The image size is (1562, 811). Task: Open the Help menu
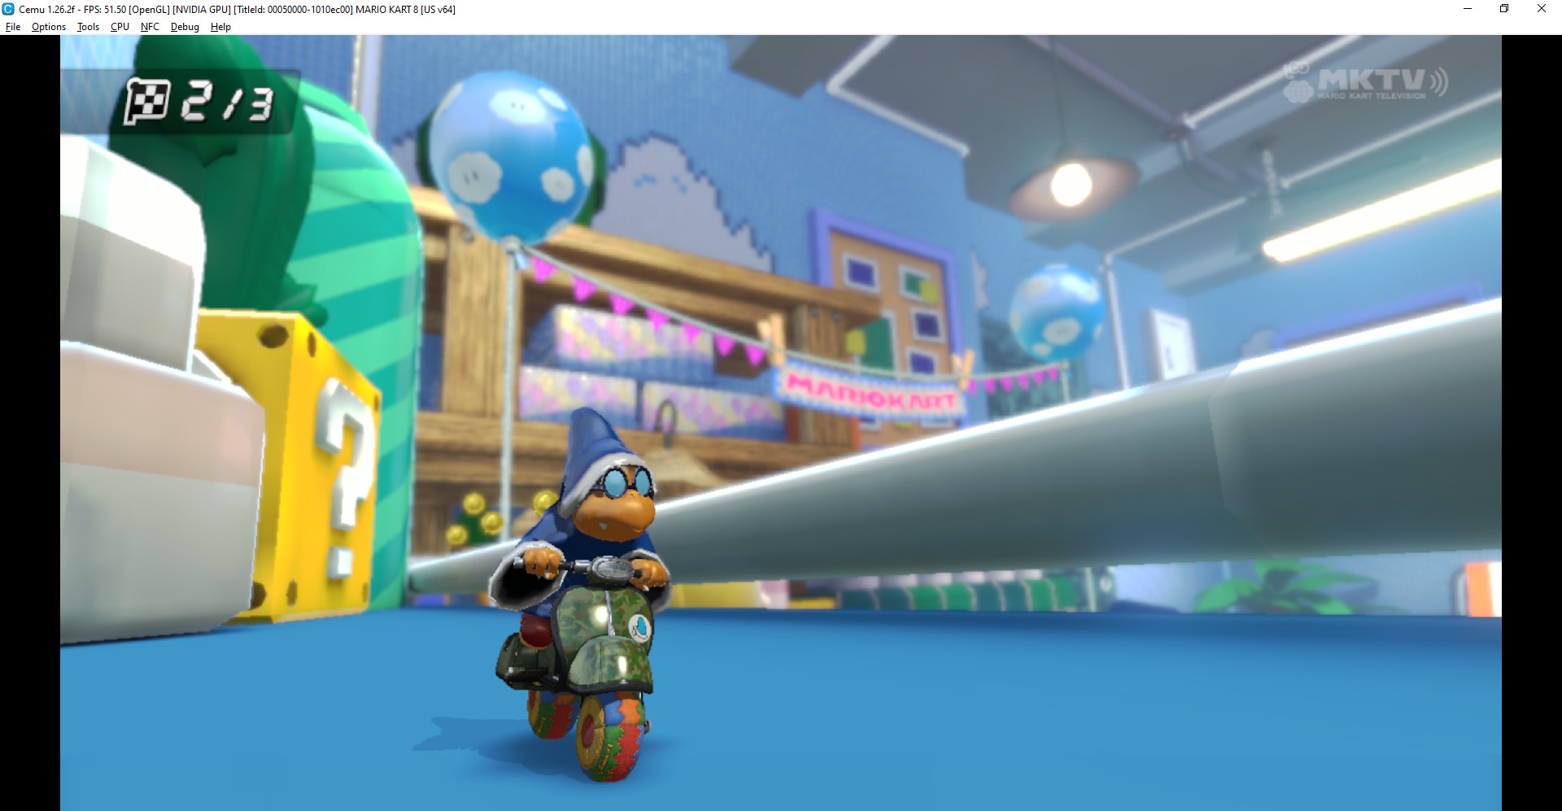[x=220, y=26]
